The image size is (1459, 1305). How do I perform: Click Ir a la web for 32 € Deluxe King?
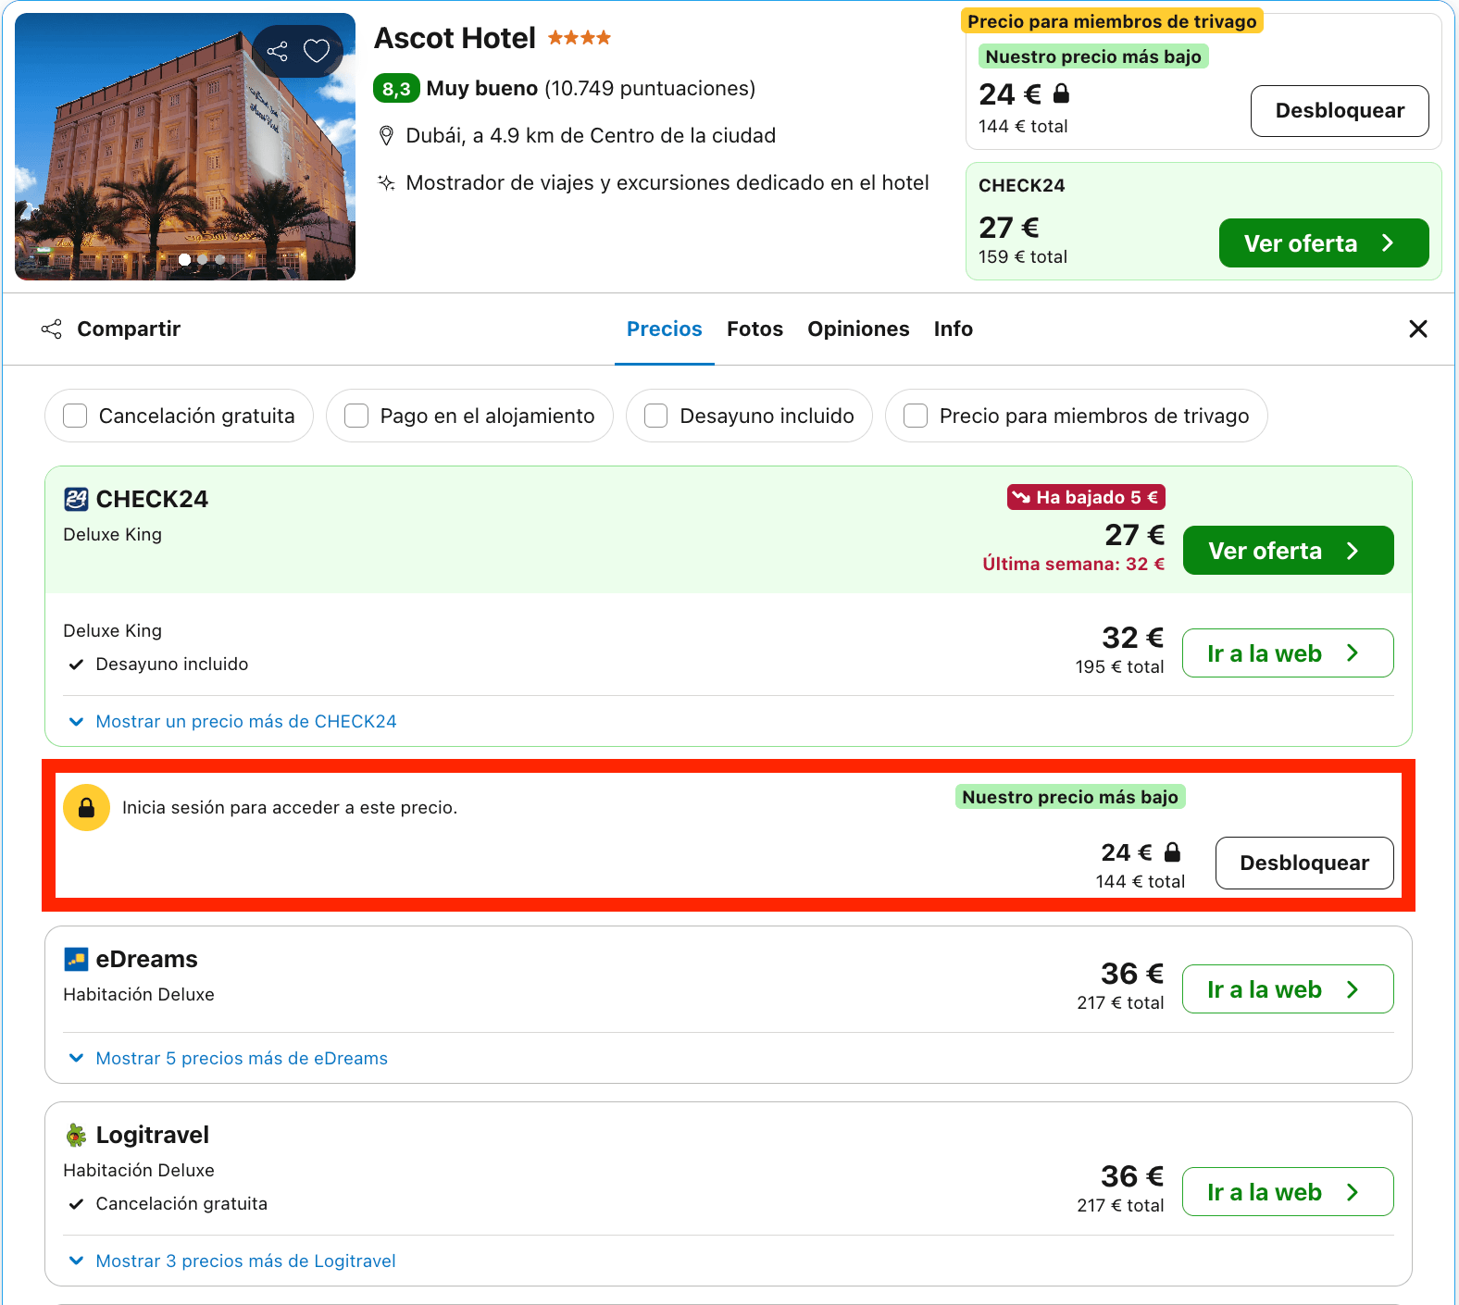1288,653
